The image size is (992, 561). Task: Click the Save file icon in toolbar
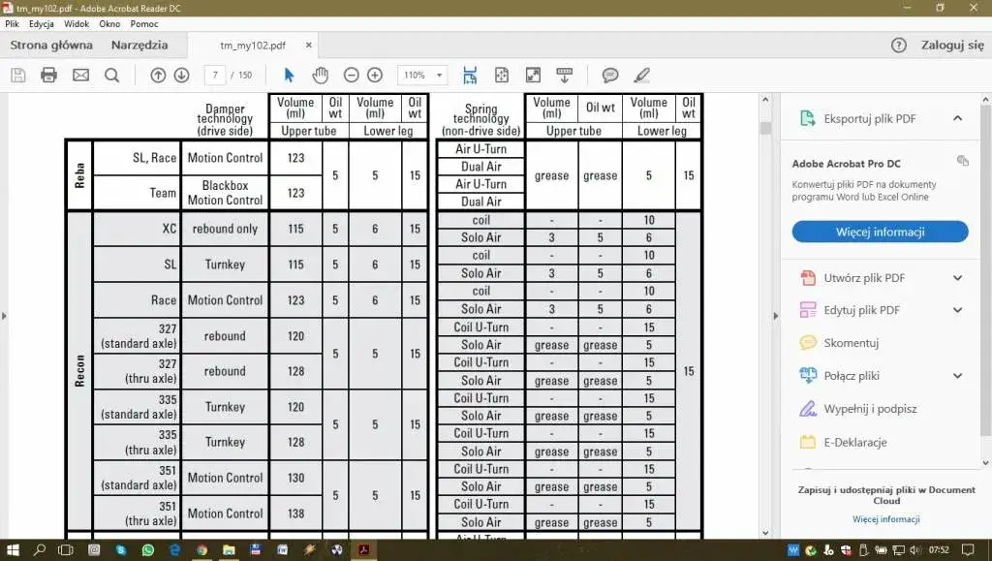(x=18, y=76)
